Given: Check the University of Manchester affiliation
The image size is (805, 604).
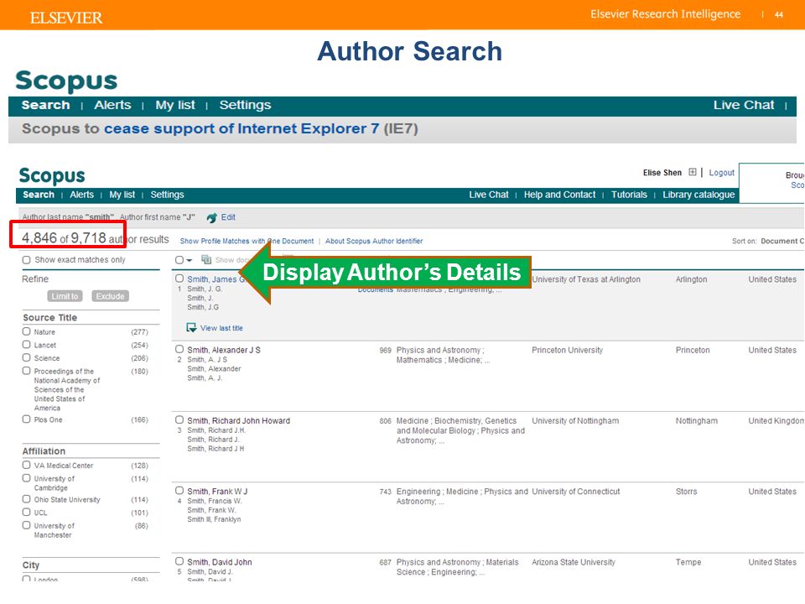Looking at the screenshot, I should [x=27, y=525].
